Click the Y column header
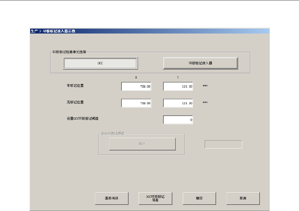The height and width of the screenshot is (211, 299). pos(178,78)
